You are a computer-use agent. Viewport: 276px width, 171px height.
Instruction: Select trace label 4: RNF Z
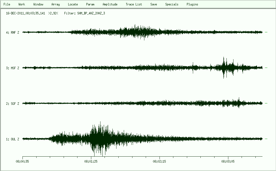(x=12, y=33)
